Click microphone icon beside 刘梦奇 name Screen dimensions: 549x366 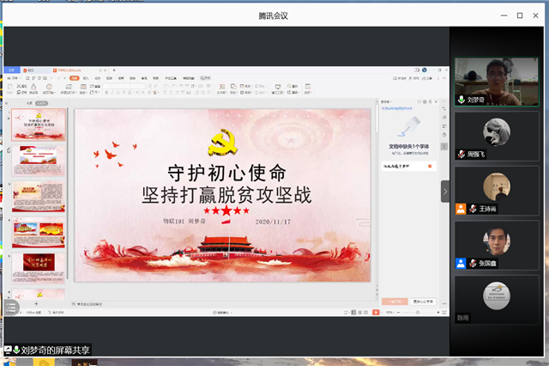[461, 100]
